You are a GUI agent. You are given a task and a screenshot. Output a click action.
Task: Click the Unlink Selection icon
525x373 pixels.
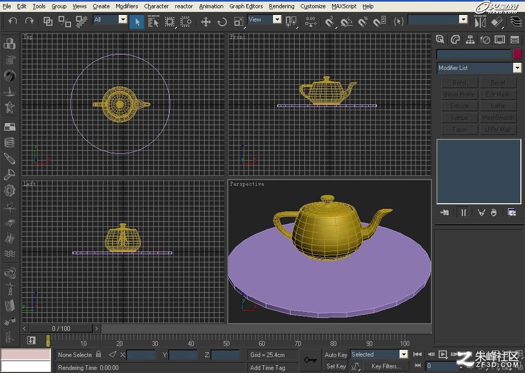(64, 22)
